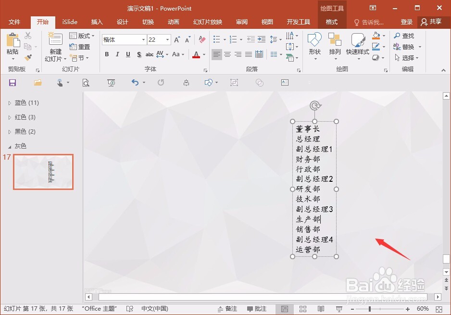Open the font color dropdown arrow
The height and width of the screenshot is (315, 451).
[x=204, y=54]
